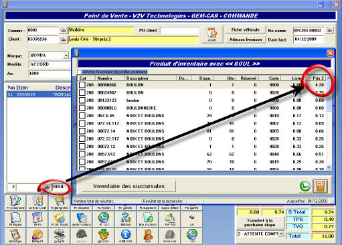Sort list by Numéro column header

coord(110,78)
